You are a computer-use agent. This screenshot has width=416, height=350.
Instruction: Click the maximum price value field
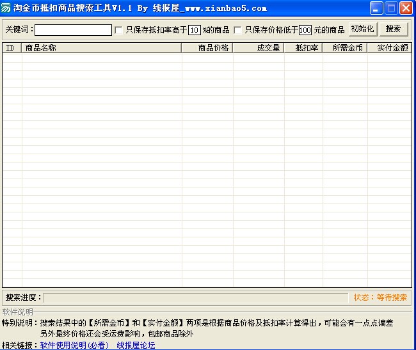(x=305, y=30)
